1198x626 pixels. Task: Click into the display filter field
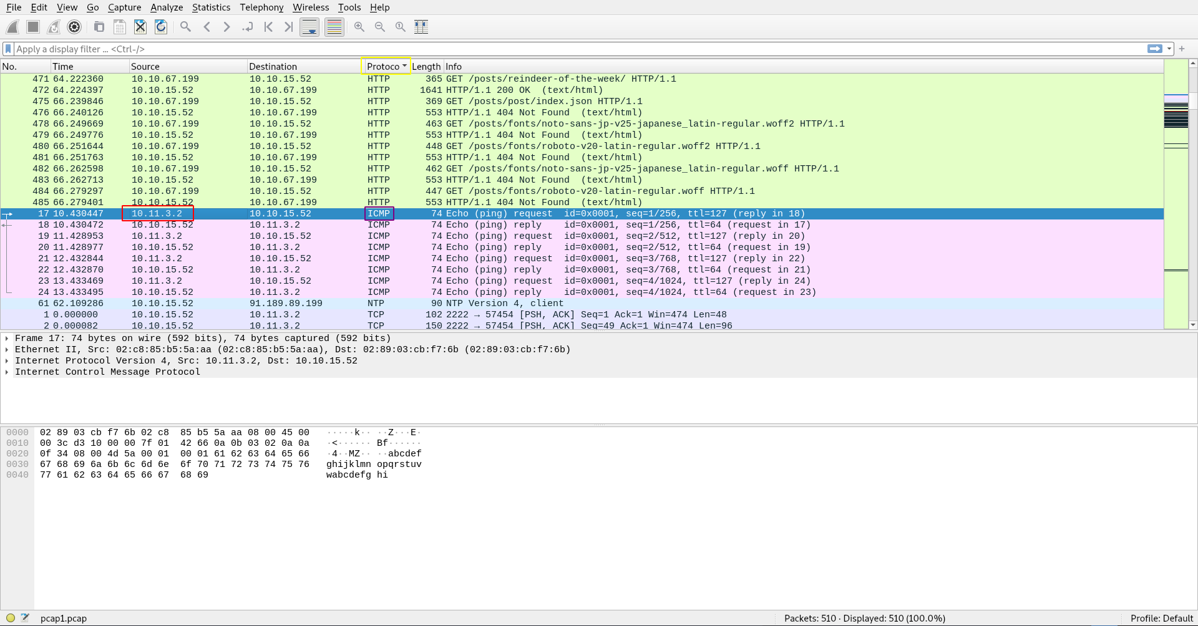562,49
